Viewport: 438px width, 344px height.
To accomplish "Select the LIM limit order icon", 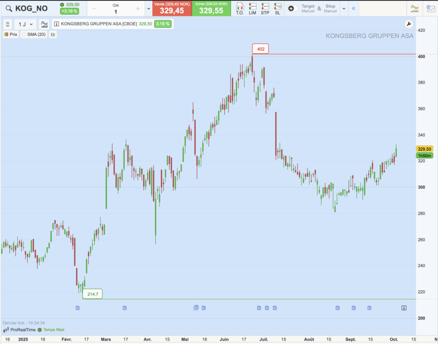I will 252,8.
